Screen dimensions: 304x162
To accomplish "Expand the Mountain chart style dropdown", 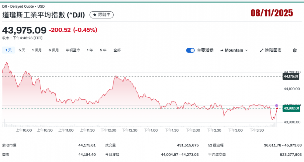I will click(x=246, y=50).
